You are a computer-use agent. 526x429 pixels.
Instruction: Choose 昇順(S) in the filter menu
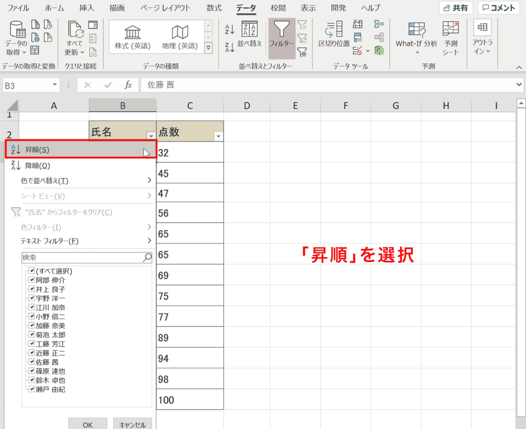[81, 150]
